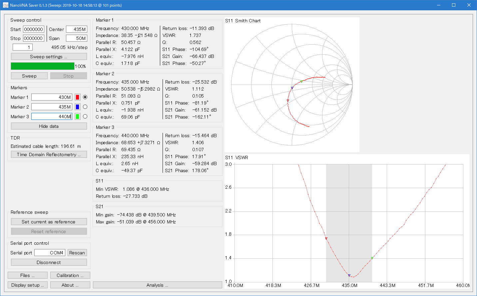Open the About dialog

click(x=70, y=285)
